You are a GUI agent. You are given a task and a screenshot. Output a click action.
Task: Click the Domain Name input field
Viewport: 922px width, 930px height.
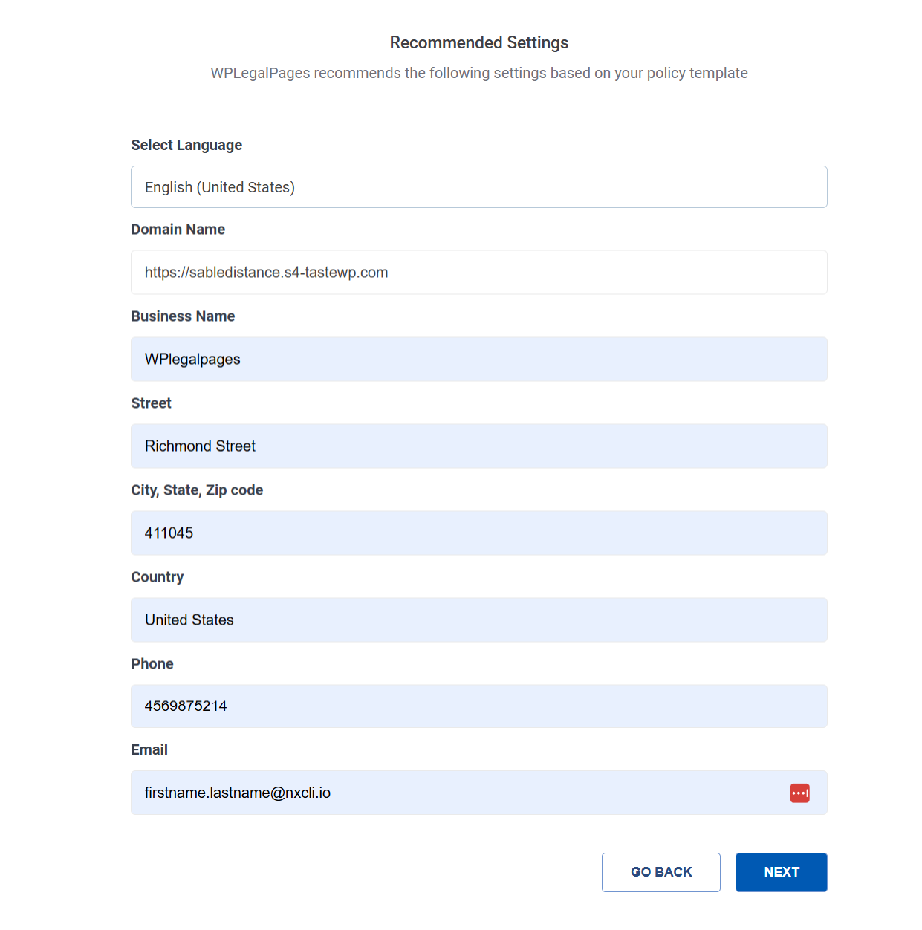(x=478, y=273)
